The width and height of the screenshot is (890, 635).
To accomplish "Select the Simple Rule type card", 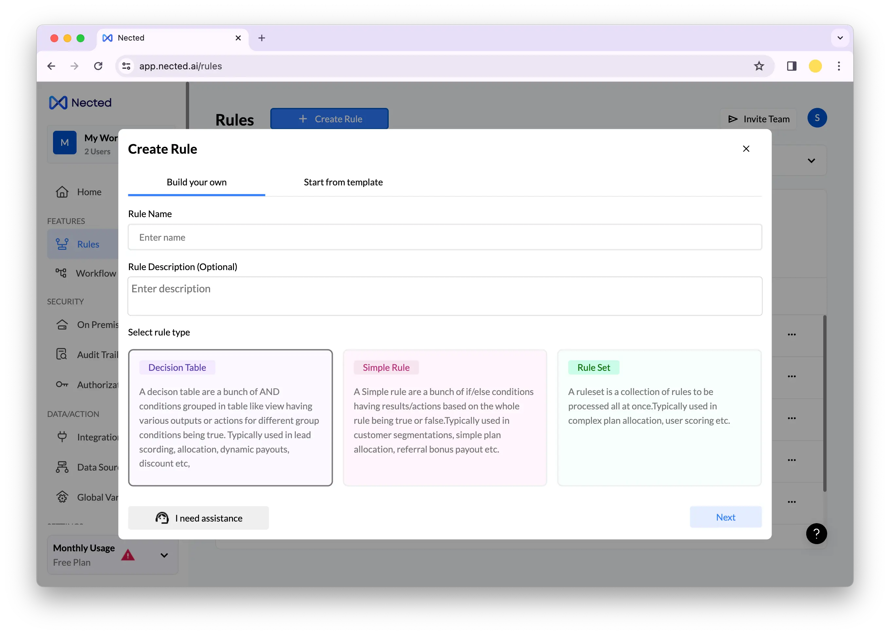I will (444, 418).
